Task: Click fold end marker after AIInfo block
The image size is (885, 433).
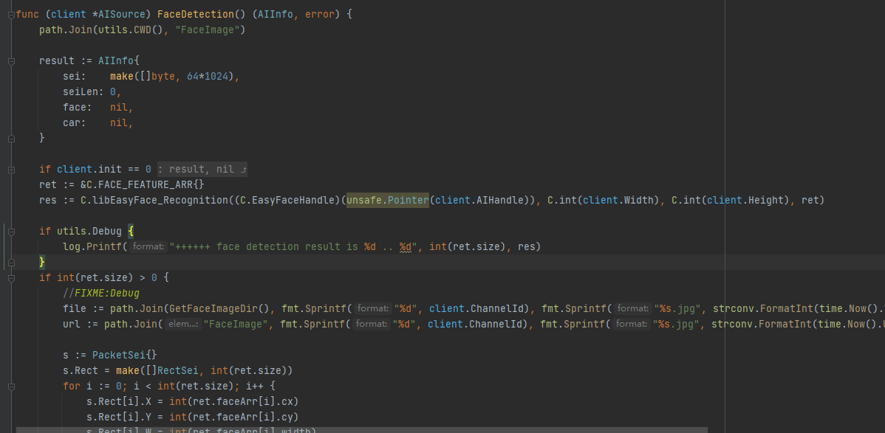Action: pos(11,138)
